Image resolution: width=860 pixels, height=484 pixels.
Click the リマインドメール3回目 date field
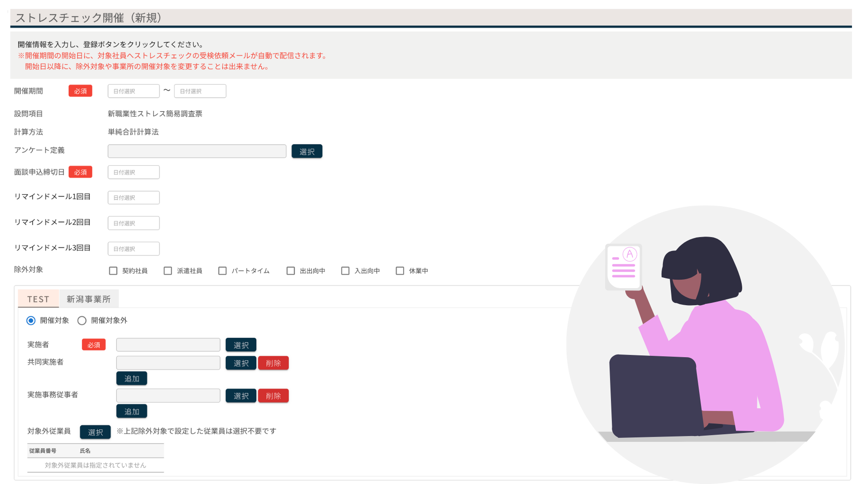(x=133, y=249)
